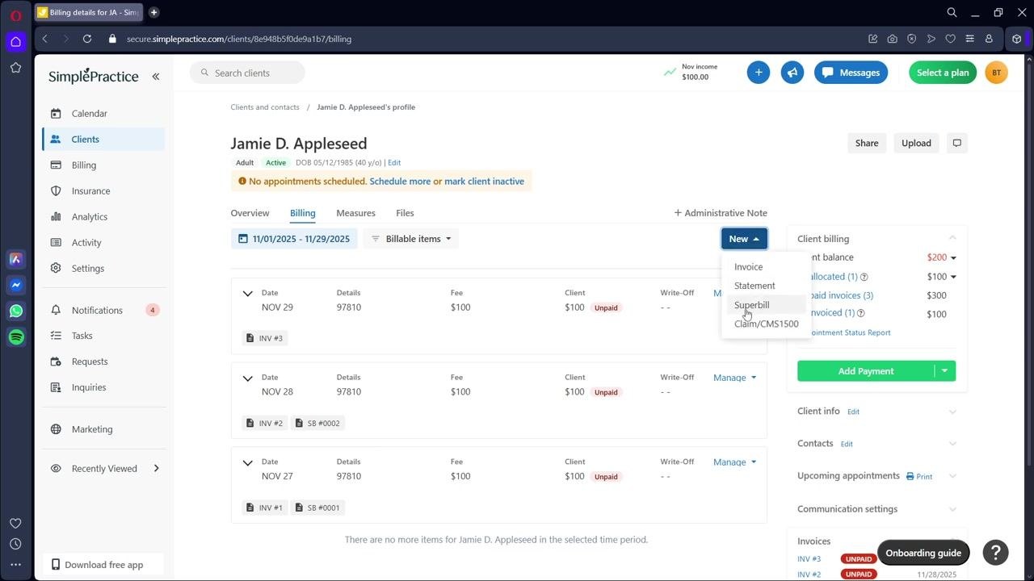Screen dimensions: 1034x581
Task: Open a new browser tab
Action: pos(153,12)
